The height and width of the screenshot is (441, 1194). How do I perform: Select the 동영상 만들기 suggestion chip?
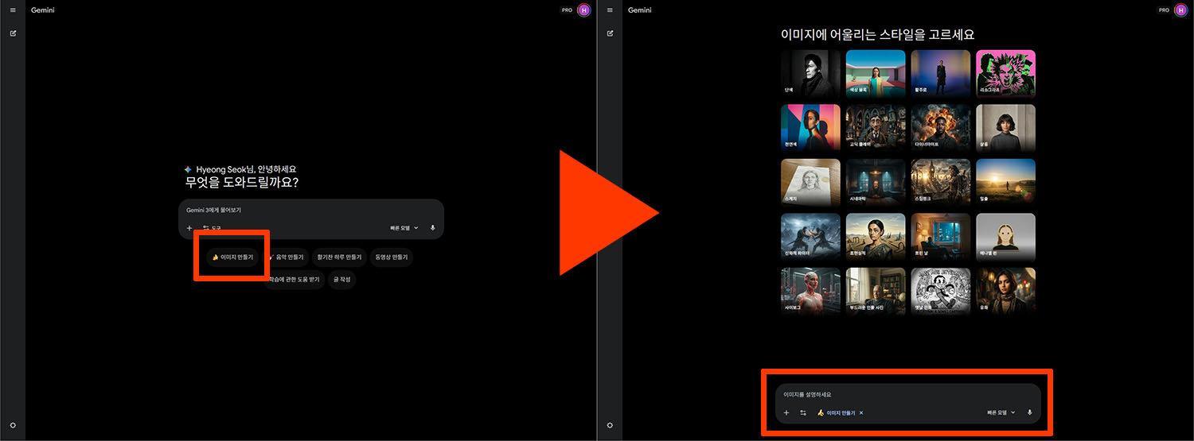(x=392, y=257)
